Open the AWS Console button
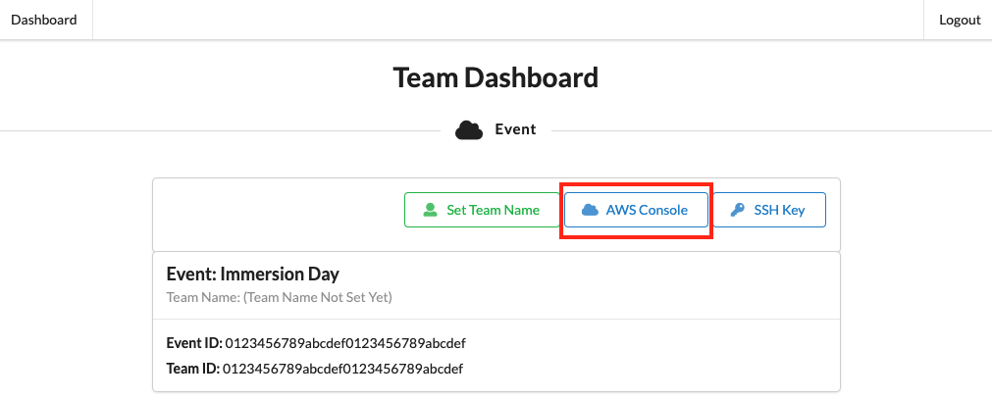This screenshot has height=400, width=992. (636, 210)
